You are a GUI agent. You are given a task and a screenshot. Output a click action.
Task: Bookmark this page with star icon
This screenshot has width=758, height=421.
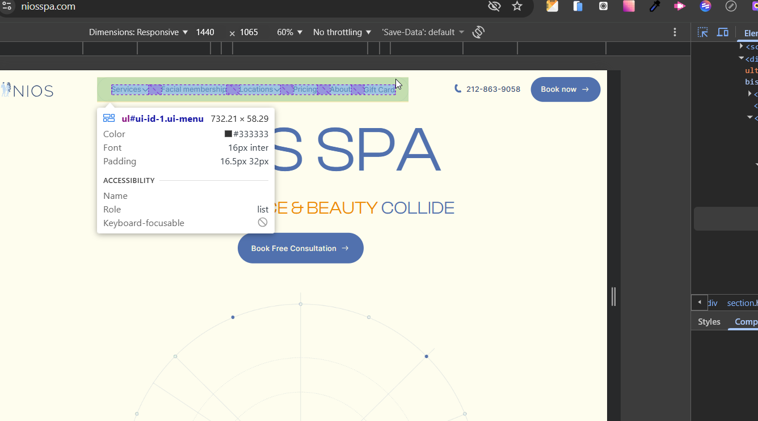[x=517, y=6]
